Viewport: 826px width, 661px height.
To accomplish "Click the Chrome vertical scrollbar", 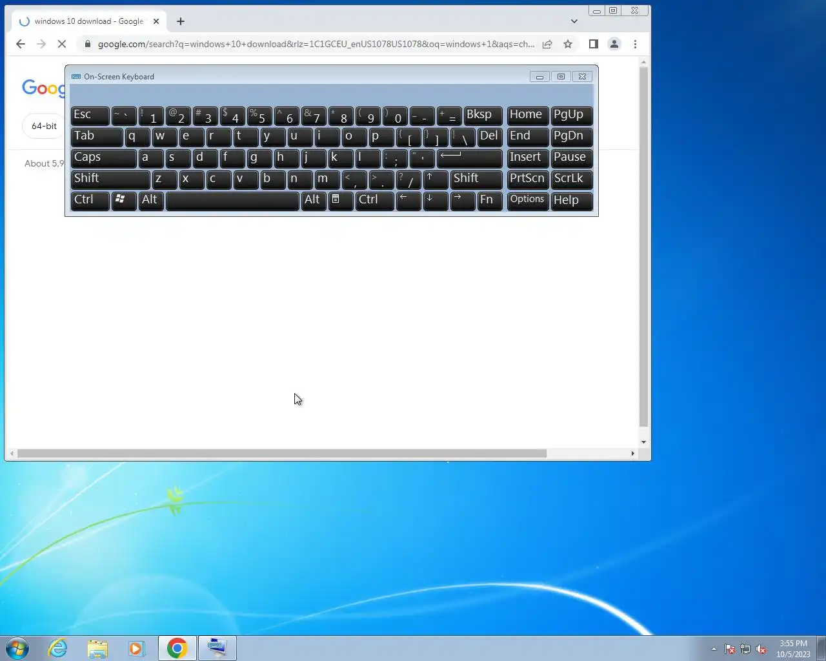I will pos(643,247).
